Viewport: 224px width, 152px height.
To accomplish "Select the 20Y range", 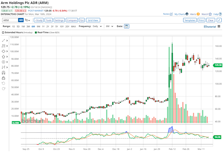I will (x=67, y=26).
